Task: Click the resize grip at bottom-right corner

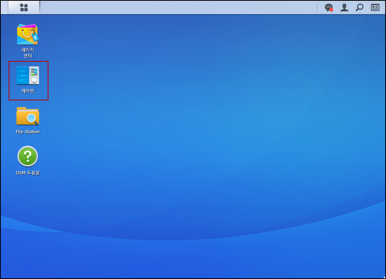Action: pos(384,277)
